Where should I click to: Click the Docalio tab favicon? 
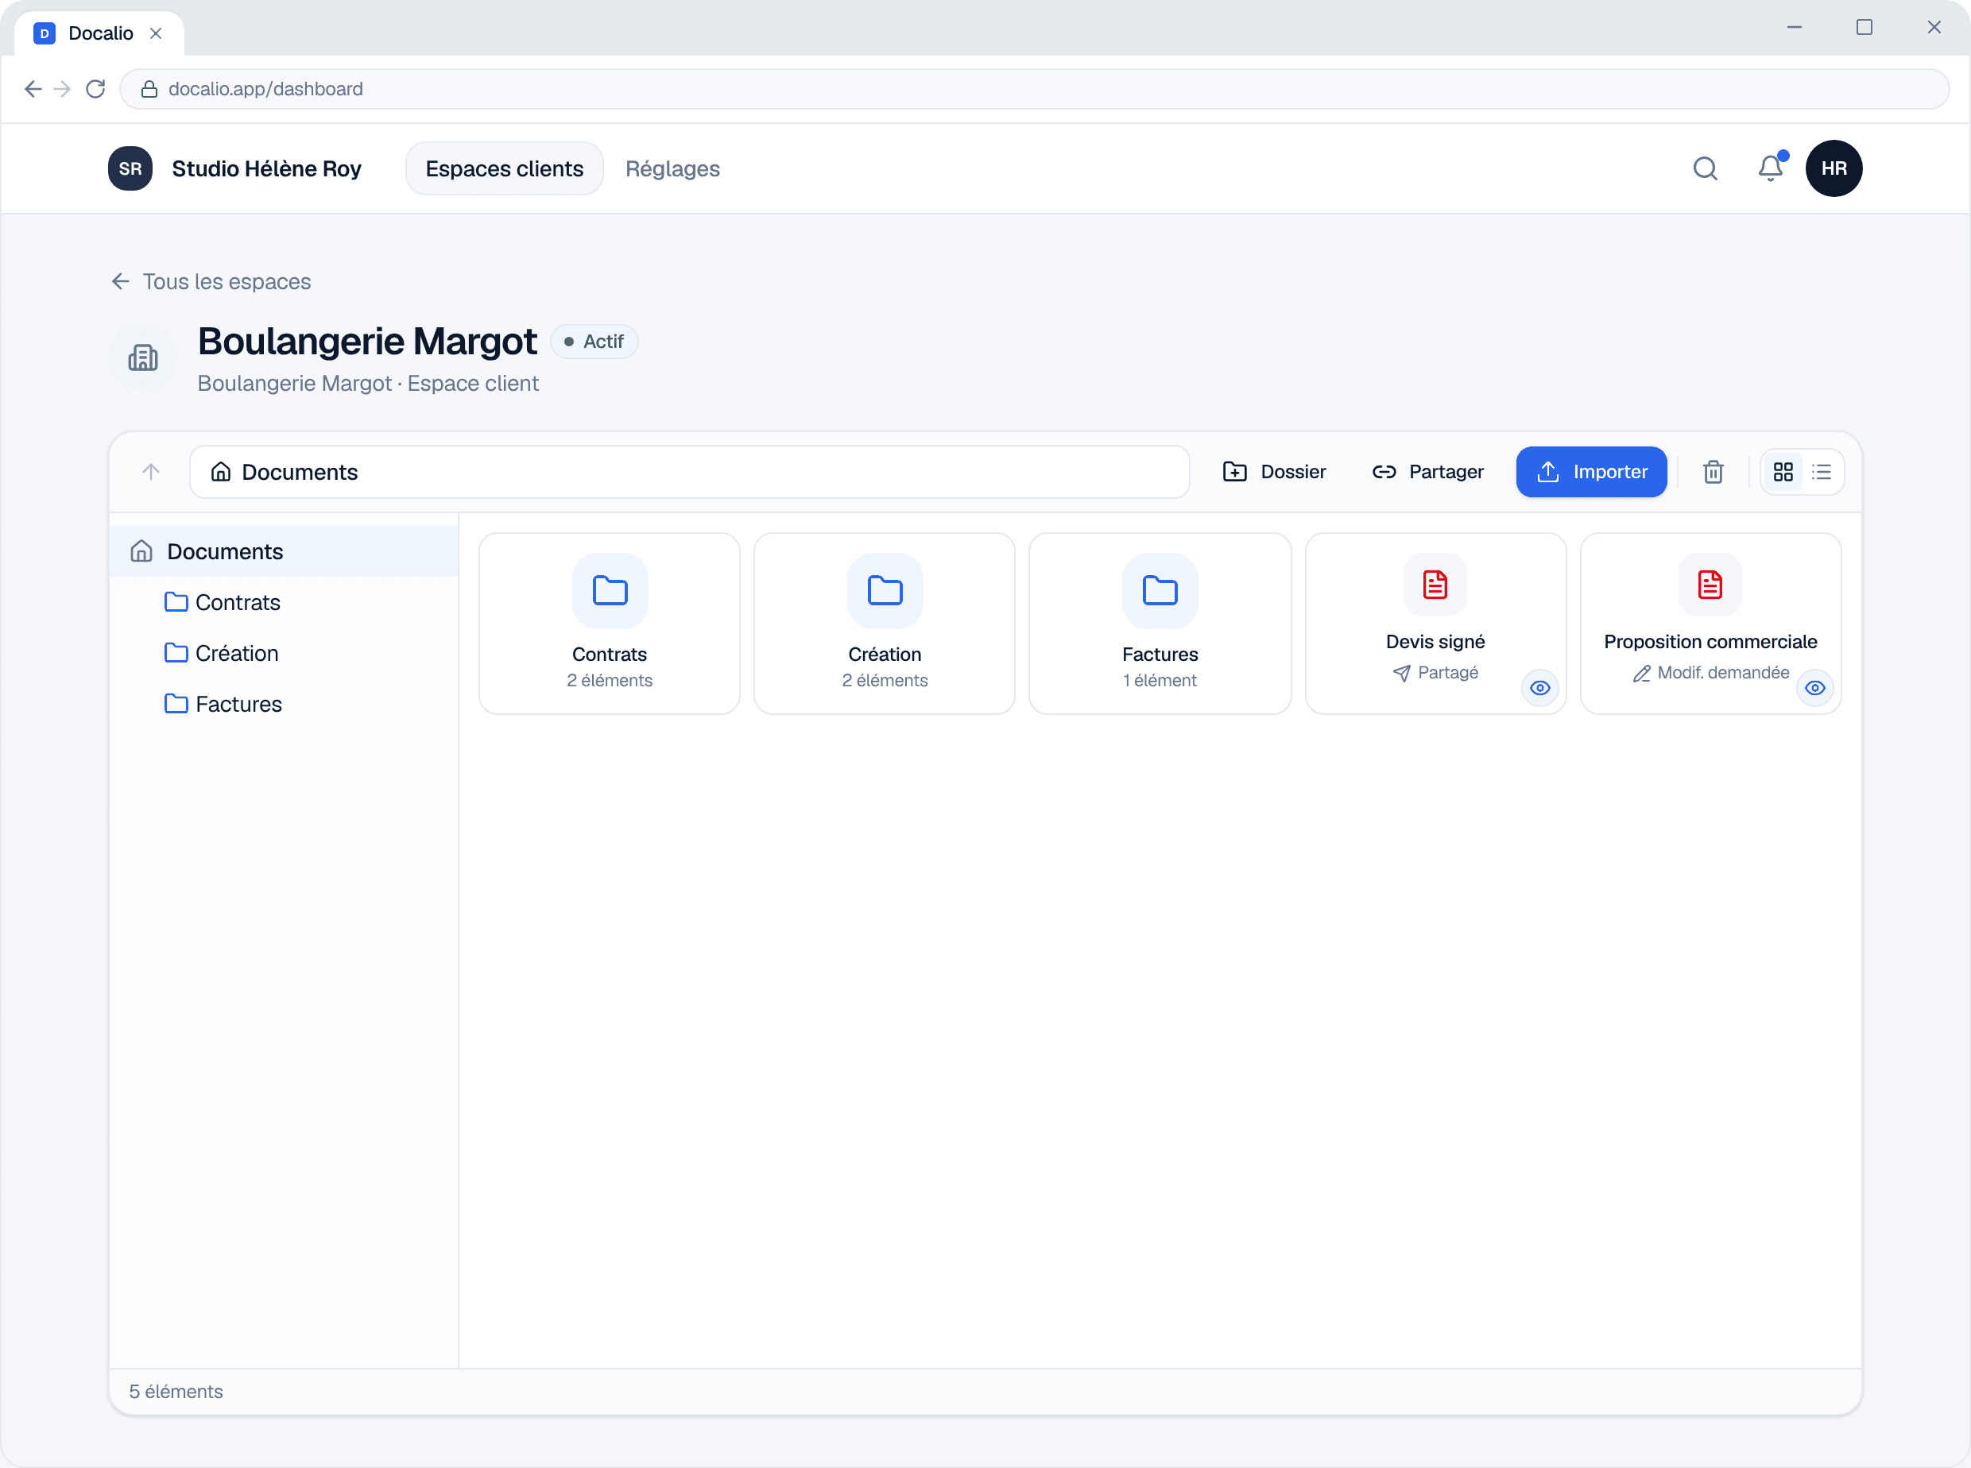coord(45,34)
